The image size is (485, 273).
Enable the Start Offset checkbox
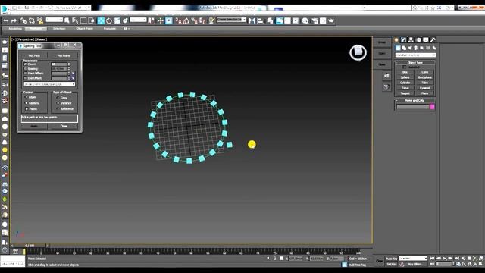[25, 74]
